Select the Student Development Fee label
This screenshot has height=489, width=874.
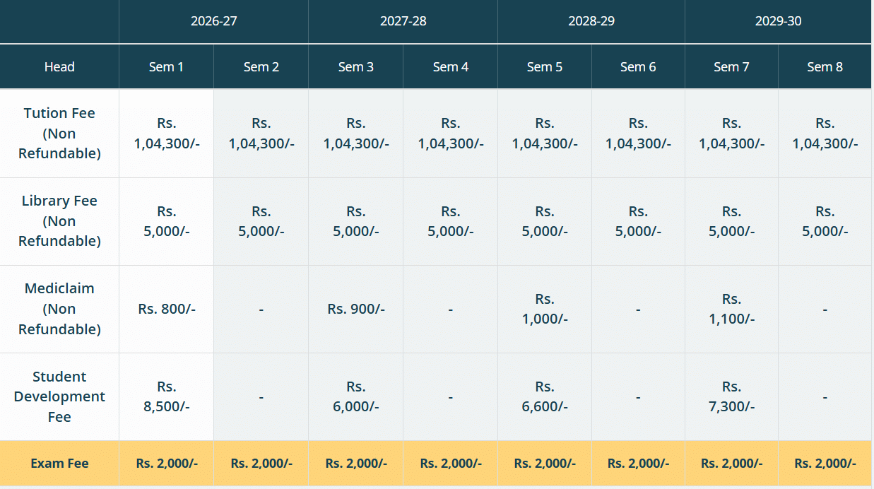59,396
